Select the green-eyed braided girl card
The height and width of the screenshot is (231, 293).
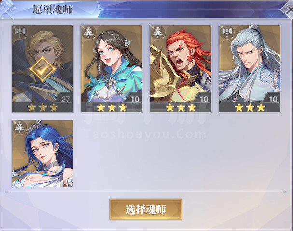click(112, 68)
